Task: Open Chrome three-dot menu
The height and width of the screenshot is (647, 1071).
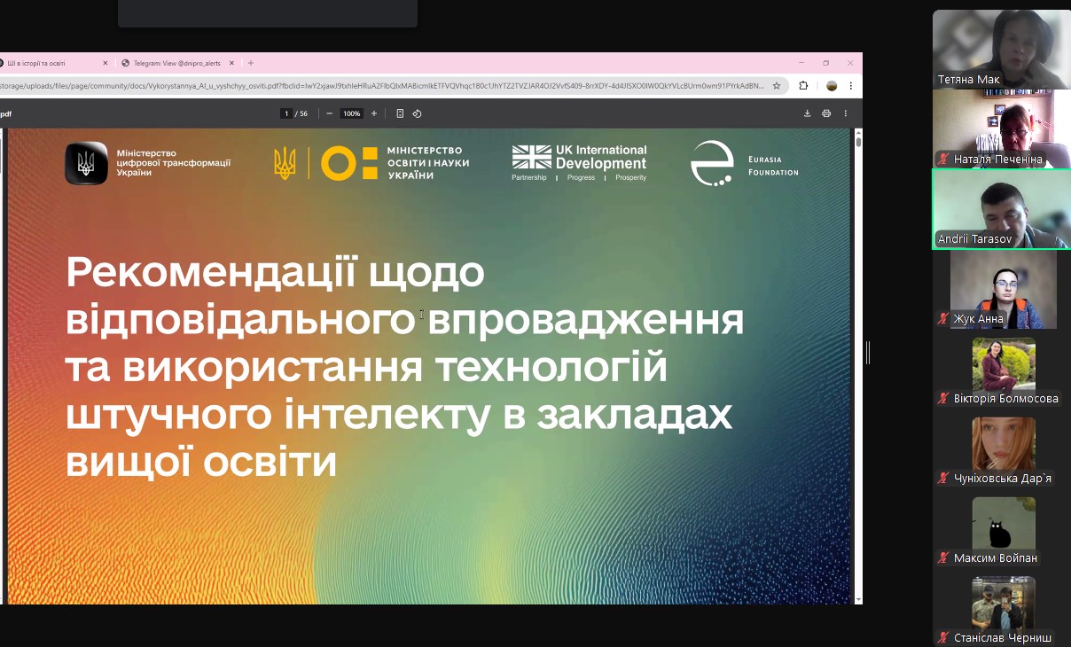Action: (x=851, y=86)
